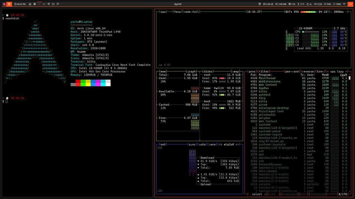Switch BpyTOP view with mode:full

point(191,12)
